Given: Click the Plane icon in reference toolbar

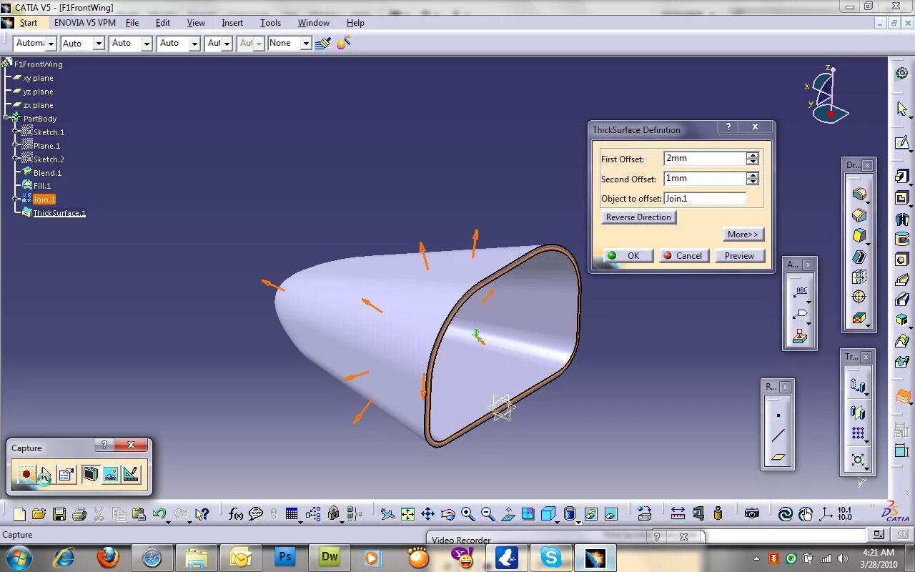Looking at the screenshot, I should (778, 457).
